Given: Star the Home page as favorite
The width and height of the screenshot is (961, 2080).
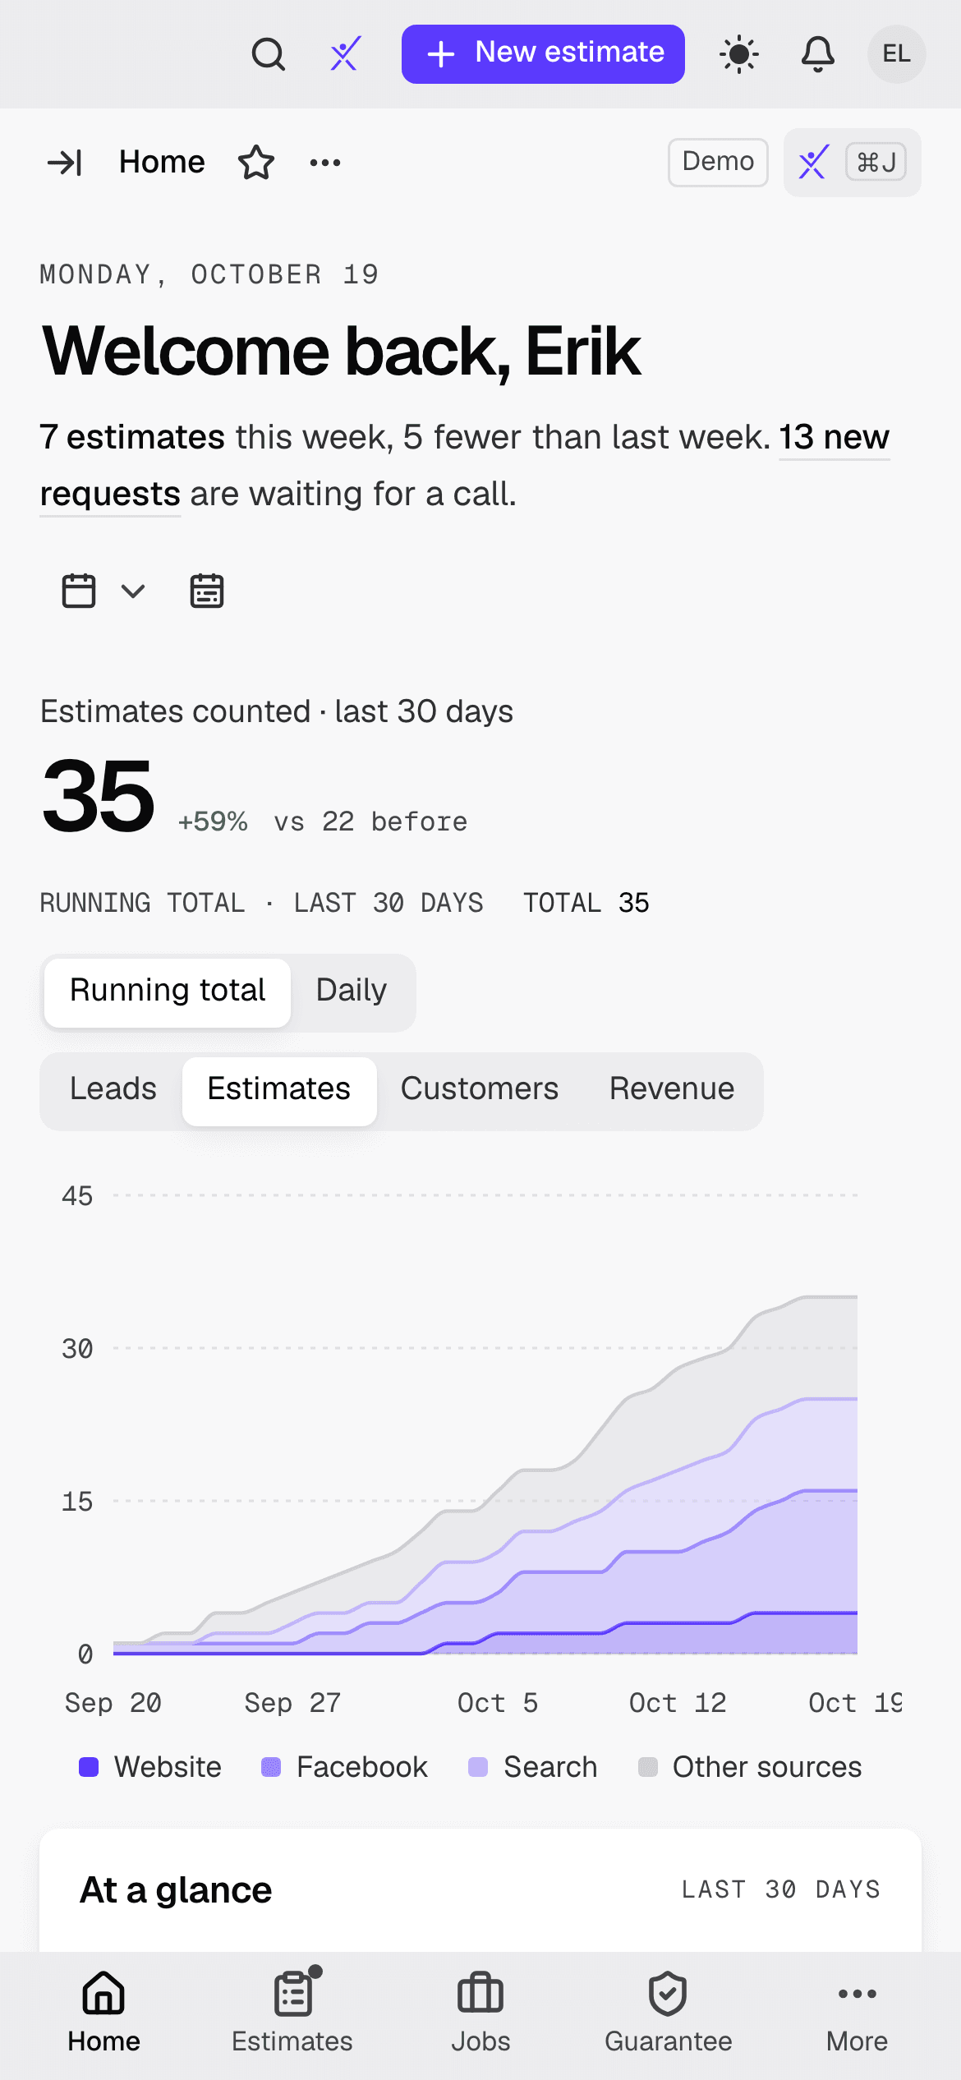Looking at the screenshot, I should pyautogui.click(x=256, y=162).
